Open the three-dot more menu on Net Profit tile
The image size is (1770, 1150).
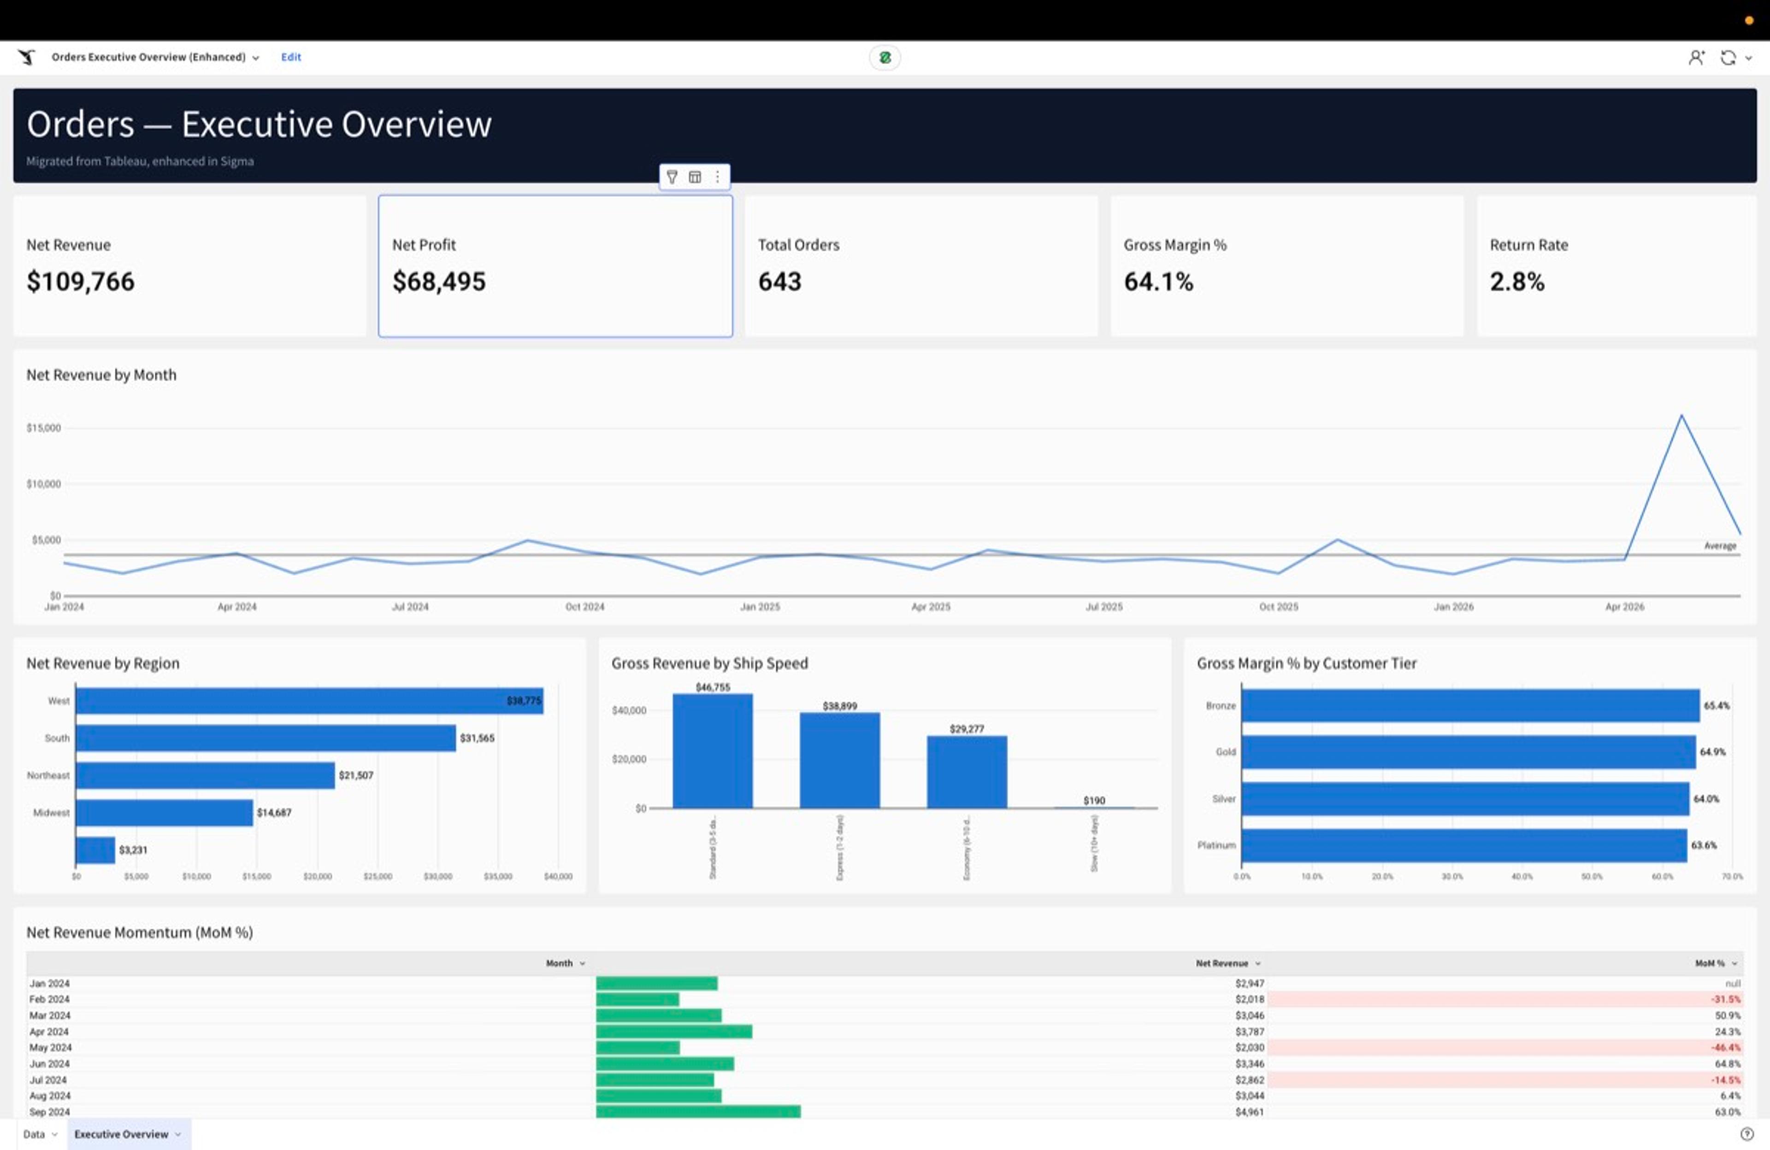pyautogui.click(x=717, y=177)
